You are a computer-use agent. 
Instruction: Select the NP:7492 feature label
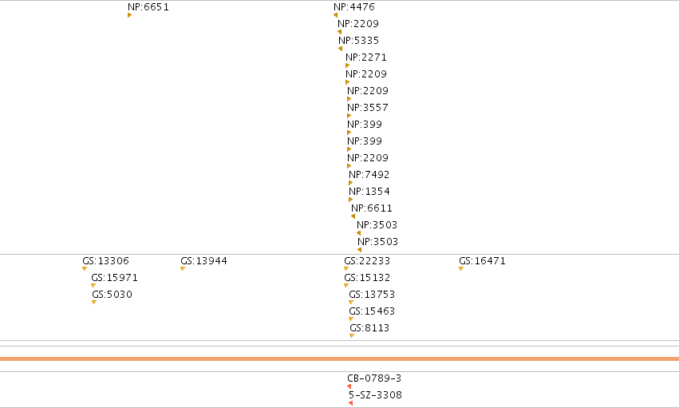click(x=369, y=175)
